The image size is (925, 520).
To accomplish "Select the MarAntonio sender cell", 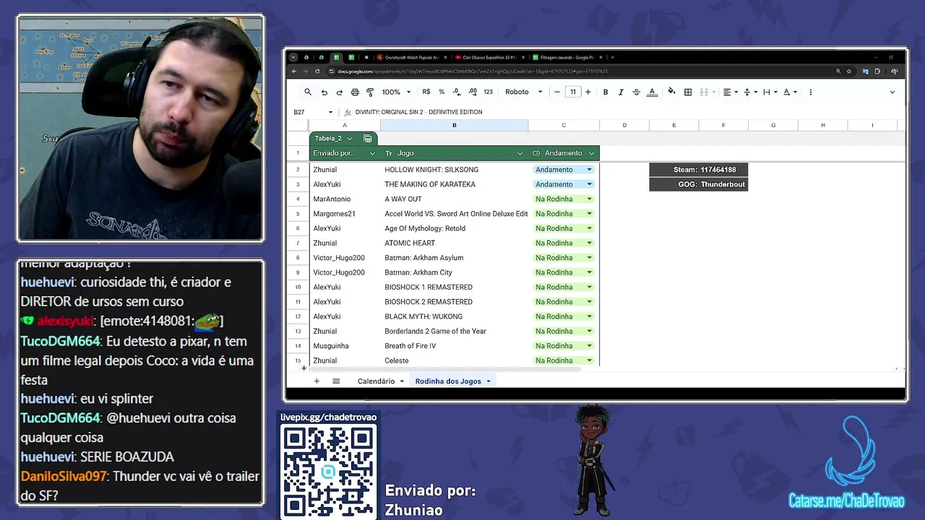I will [345, 199].
